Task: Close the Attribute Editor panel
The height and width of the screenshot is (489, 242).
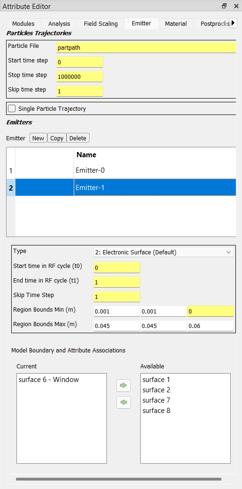Action: pyautogui.click(x=236, y=6)
